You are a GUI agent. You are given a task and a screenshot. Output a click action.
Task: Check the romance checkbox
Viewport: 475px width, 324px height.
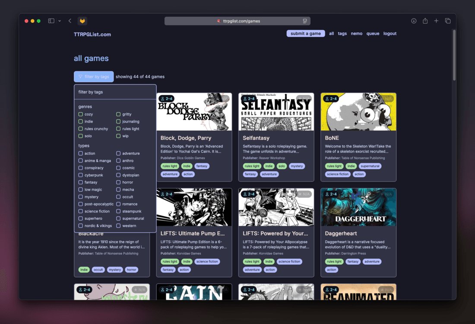pos(118,204)
